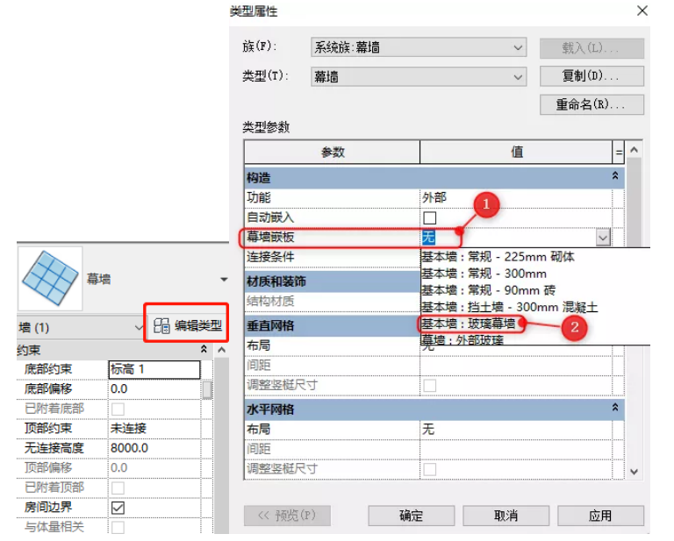Collapse the 水平网格 section group
Image resolution: width=674 pixels, height=541 pixels.
click(x=615, y=408)
